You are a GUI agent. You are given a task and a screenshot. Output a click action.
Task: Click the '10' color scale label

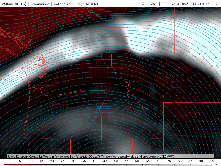click(x=31, y=161)
